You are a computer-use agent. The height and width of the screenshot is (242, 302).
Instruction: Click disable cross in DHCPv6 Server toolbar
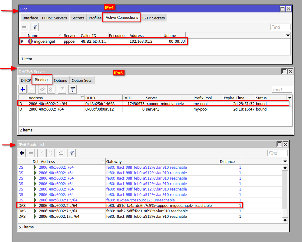(x=51, y=89)
